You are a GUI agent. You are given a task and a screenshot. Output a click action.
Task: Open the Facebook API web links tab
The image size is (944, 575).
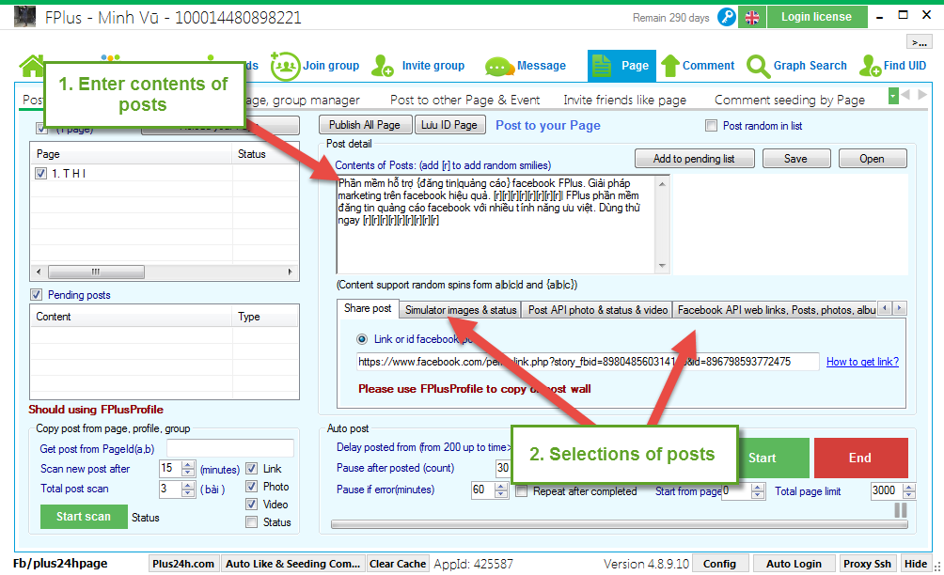[x=776, y=310]
